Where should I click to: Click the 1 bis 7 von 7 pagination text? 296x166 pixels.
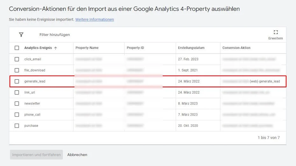point(269,138)
